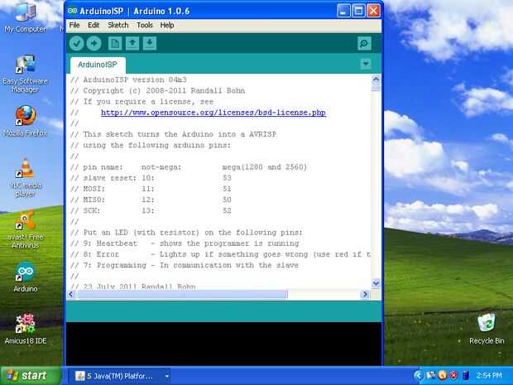Click the '9: Heartbeat' comment line
The height and width of the screenshot is (385, 513).
185,243
